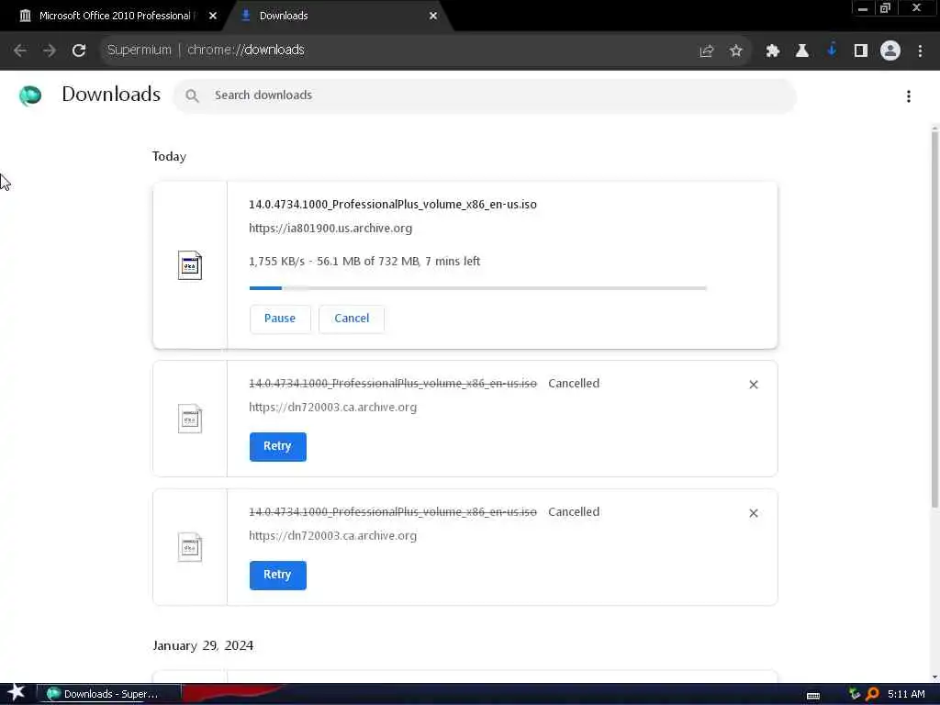The image size is (940, 705).
Task: Remove the first cancelled download from list
Action: point(754,385)
